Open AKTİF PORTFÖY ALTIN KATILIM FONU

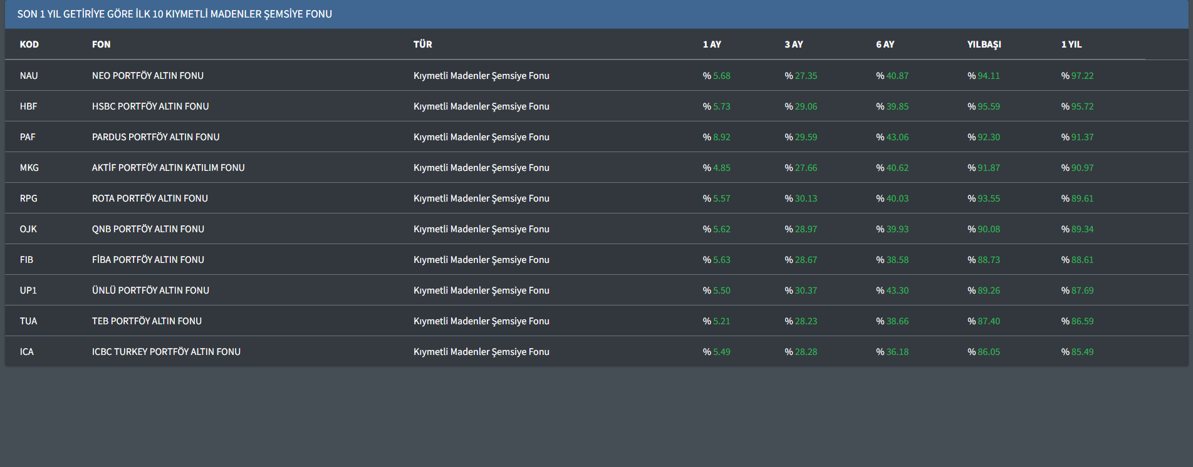tap(168, 168)
